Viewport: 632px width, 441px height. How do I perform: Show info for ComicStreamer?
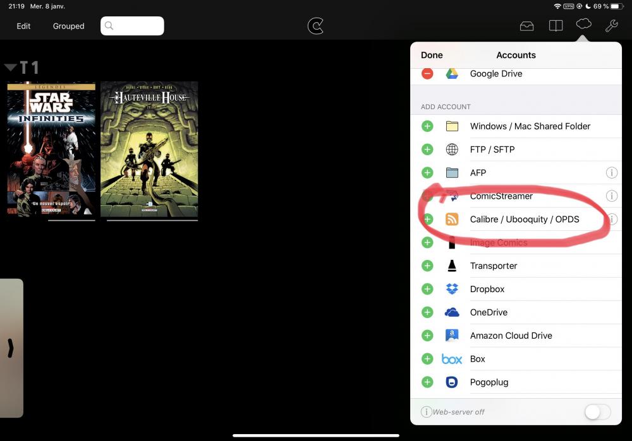pos(611,196)
